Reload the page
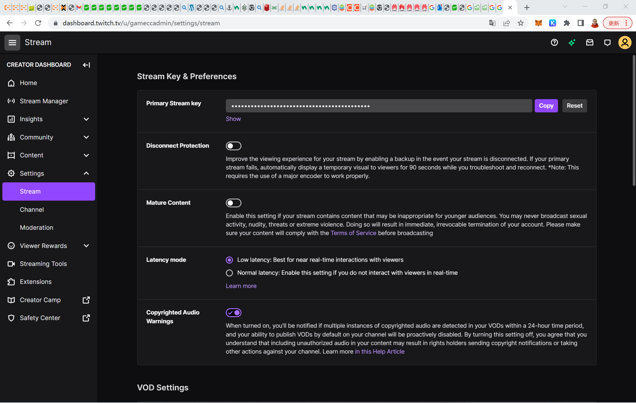 [38, 23]
